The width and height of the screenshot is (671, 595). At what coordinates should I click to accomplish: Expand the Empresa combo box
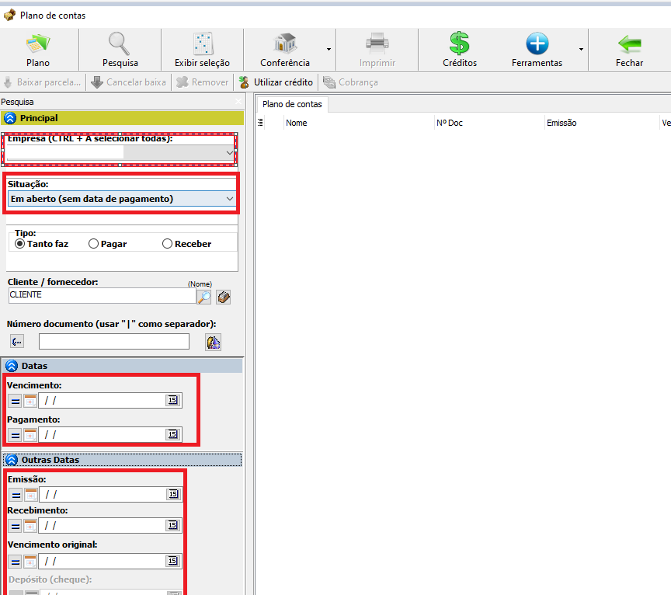coord(229,154)
